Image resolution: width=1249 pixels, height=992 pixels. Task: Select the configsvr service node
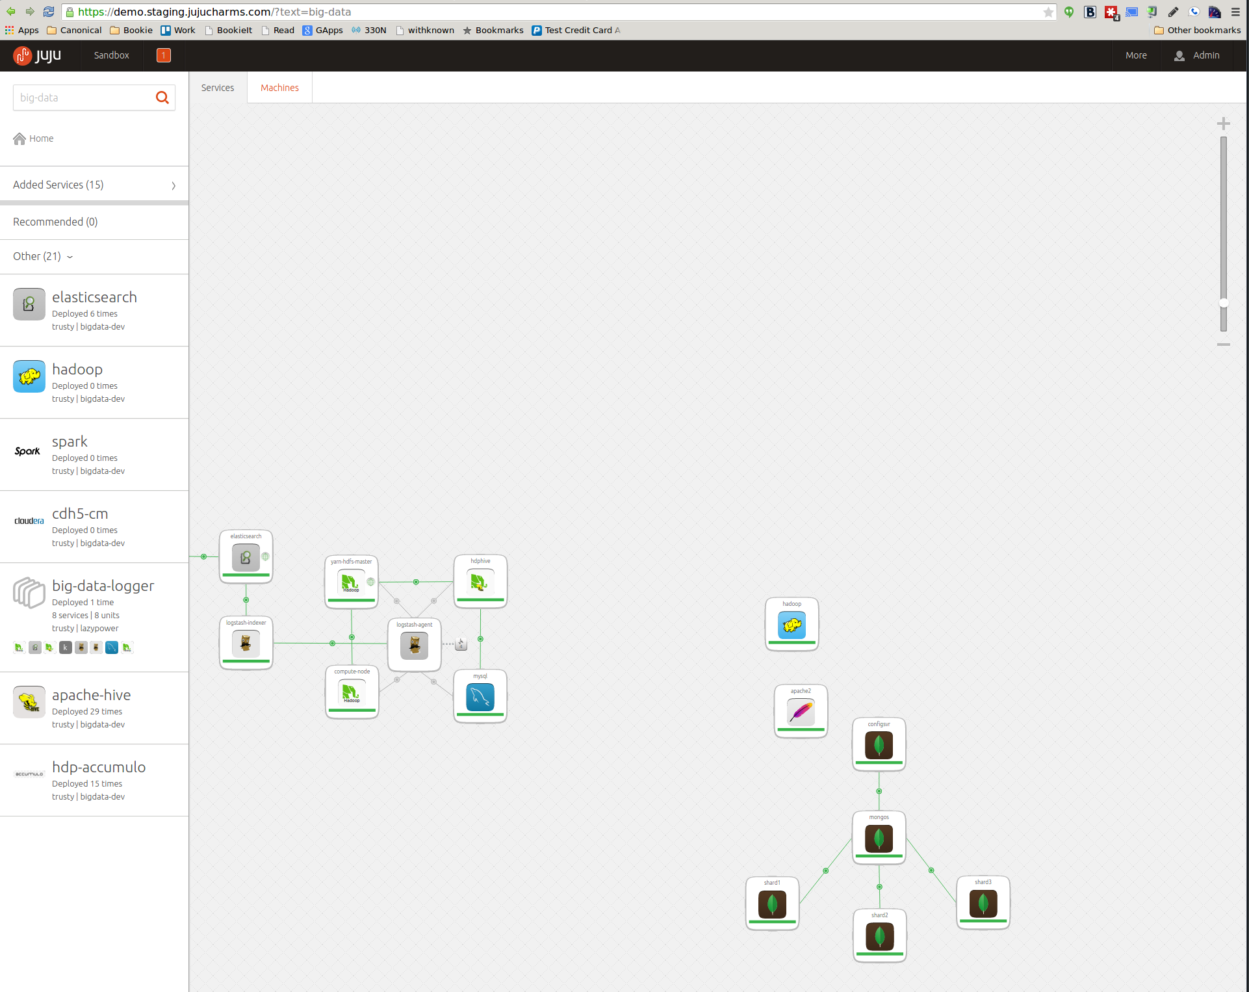pos(879,745)
